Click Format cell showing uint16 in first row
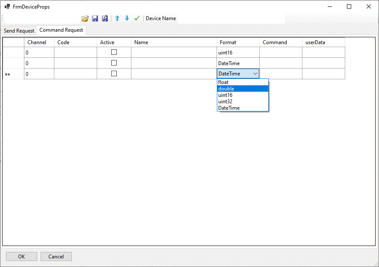Screen dimensions: 379x267 (238, 53)
